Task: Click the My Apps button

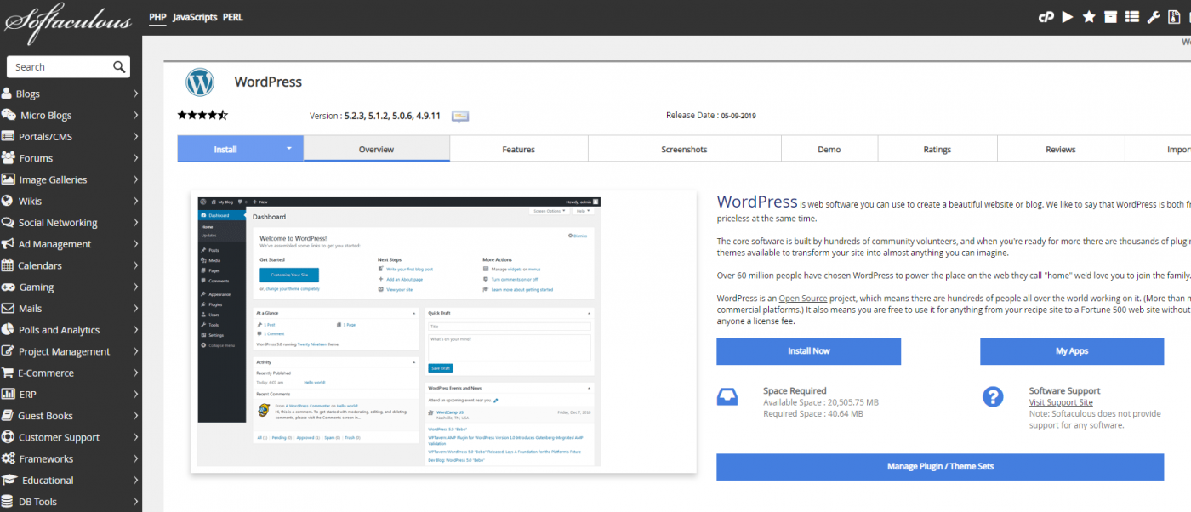Action: click(1072, 351)
